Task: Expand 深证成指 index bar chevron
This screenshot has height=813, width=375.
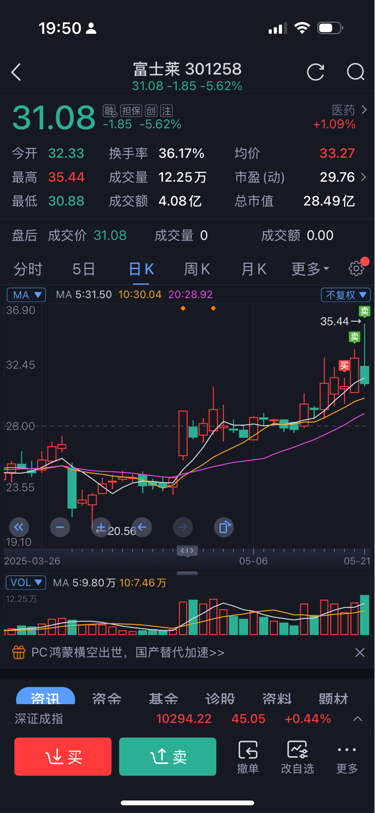Action: tap(358, 719)
